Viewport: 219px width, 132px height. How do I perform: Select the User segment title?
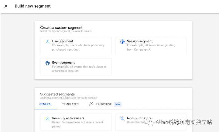(x=63, y=41)
